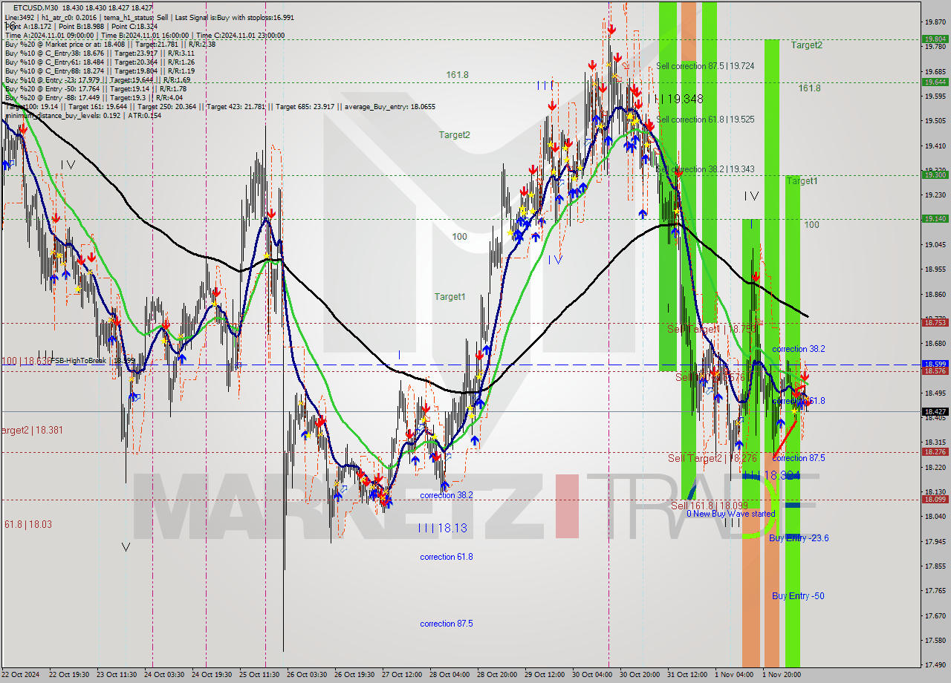Click the 17.490 price axis label
Screen dimensions: 951x683
pyautogui.click(x=935, y=664)
